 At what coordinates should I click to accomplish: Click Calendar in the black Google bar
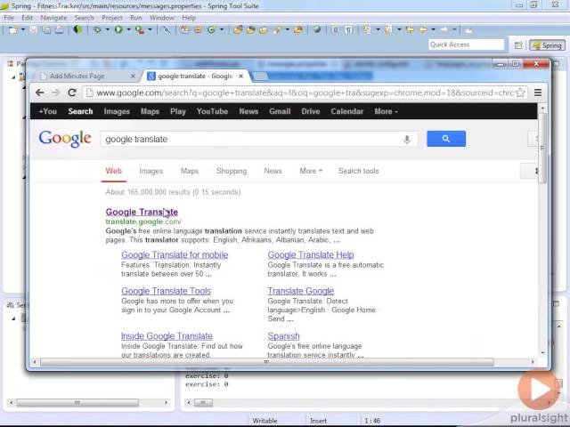click(346, 111)
